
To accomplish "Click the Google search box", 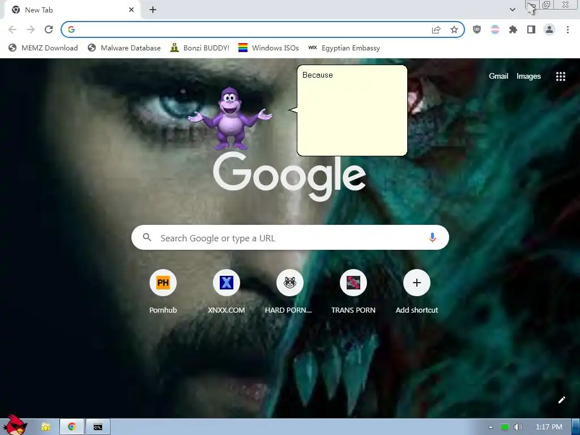I will [x=290, y=237].
